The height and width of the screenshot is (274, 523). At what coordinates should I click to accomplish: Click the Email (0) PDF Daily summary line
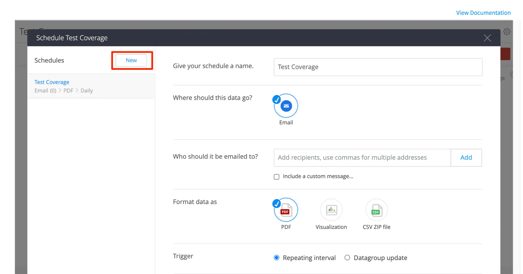(64, 91)
